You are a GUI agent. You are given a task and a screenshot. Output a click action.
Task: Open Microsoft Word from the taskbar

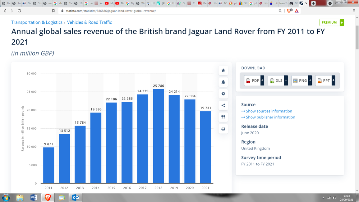pos(34,197)
